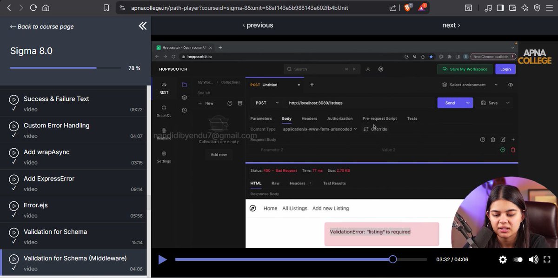Open site settings icon in address bar
The image size is (558, 278).
pos(122,8)
